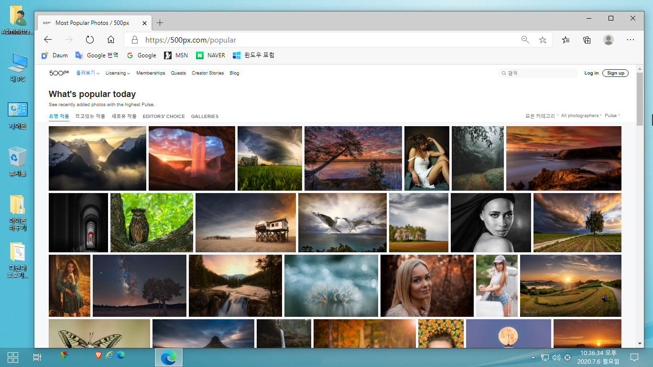The width and height of the screenshot is (653, 367).
Task: Open the volume speaker tray icon
Action: click(556, 357)
